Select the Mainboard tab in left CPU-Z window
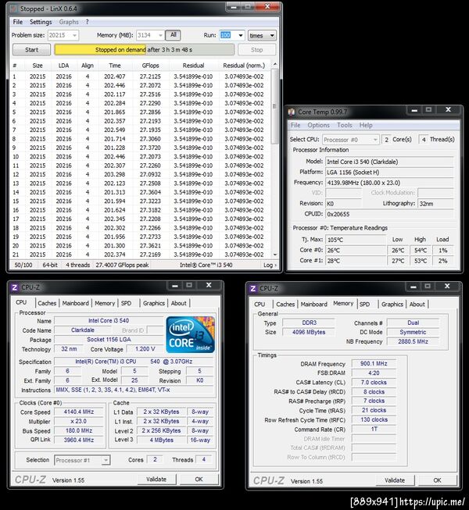 pos(76,303)
